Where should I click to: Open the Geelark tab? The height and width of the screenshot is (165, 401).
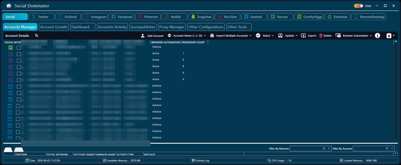click(x=254, y=17)
